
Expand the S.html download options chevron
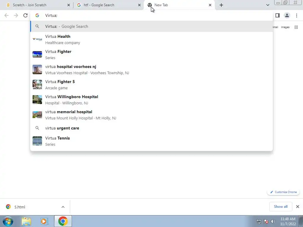[63, 207]
